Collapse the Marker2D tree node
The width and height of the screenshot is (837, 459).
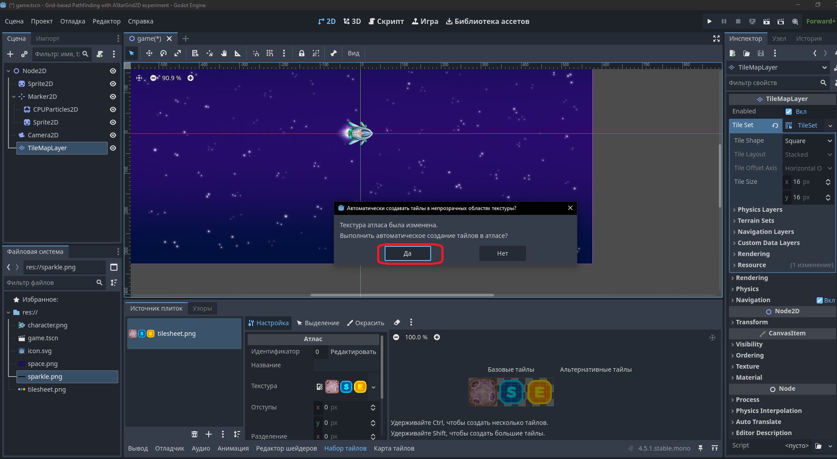pyautogui.click(x=14, y=97)
